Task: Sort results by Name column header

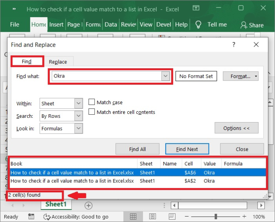Action: 171,164
